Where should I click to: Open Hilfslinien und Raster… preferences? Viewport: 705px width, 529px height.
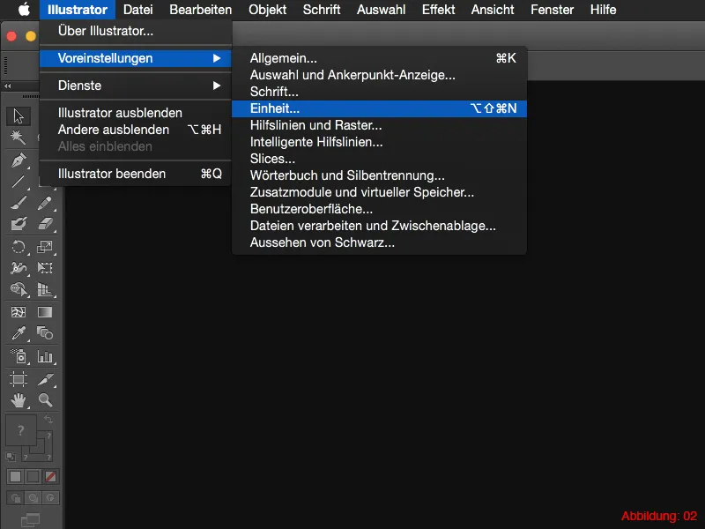(x=379, y=125)
